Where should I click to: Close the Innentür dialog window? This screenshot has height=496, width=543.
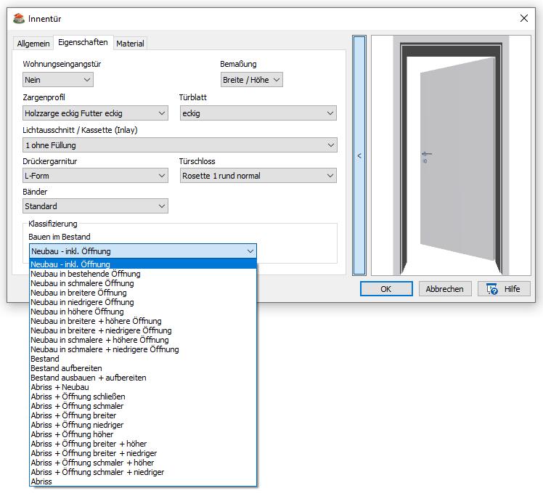coord(523,18)
